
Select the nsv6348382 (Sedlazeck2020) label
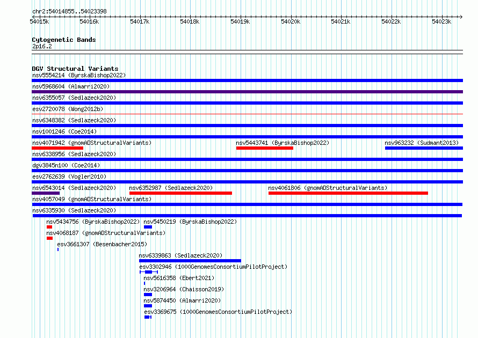click(74, 120)
